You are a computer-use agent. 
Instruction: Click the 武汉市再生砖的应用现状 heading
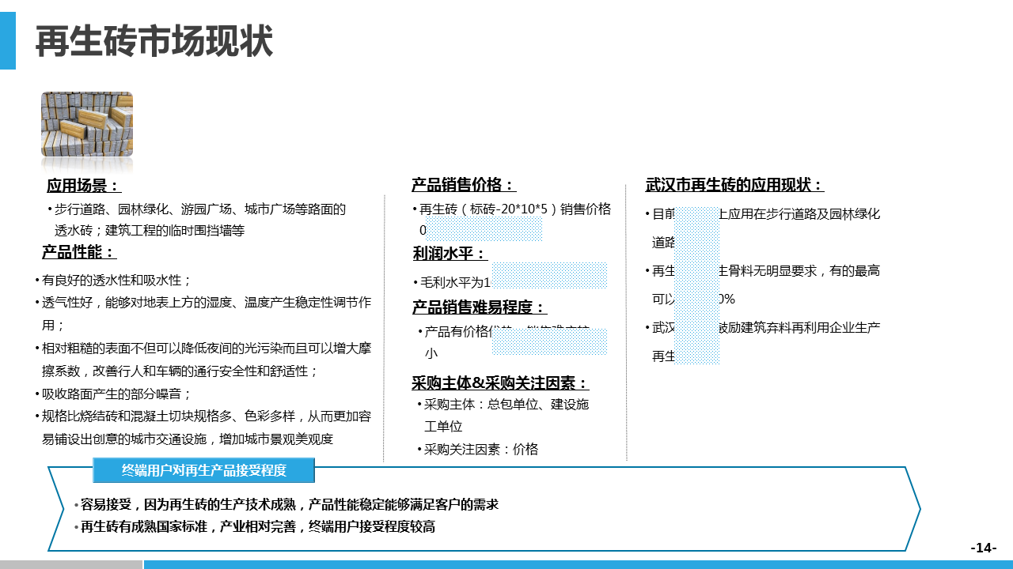tap(734, 185)
